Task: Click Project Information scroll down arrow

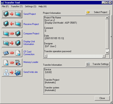Action: [x=107, y=53]
